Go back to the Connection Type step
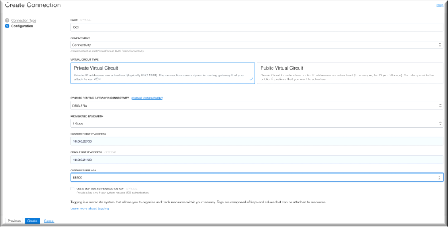This screenshot has height=227, width=448. 24,20
